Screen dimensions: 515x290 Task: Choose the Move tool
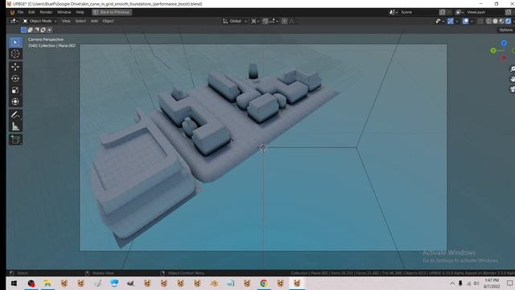(15, 67)
